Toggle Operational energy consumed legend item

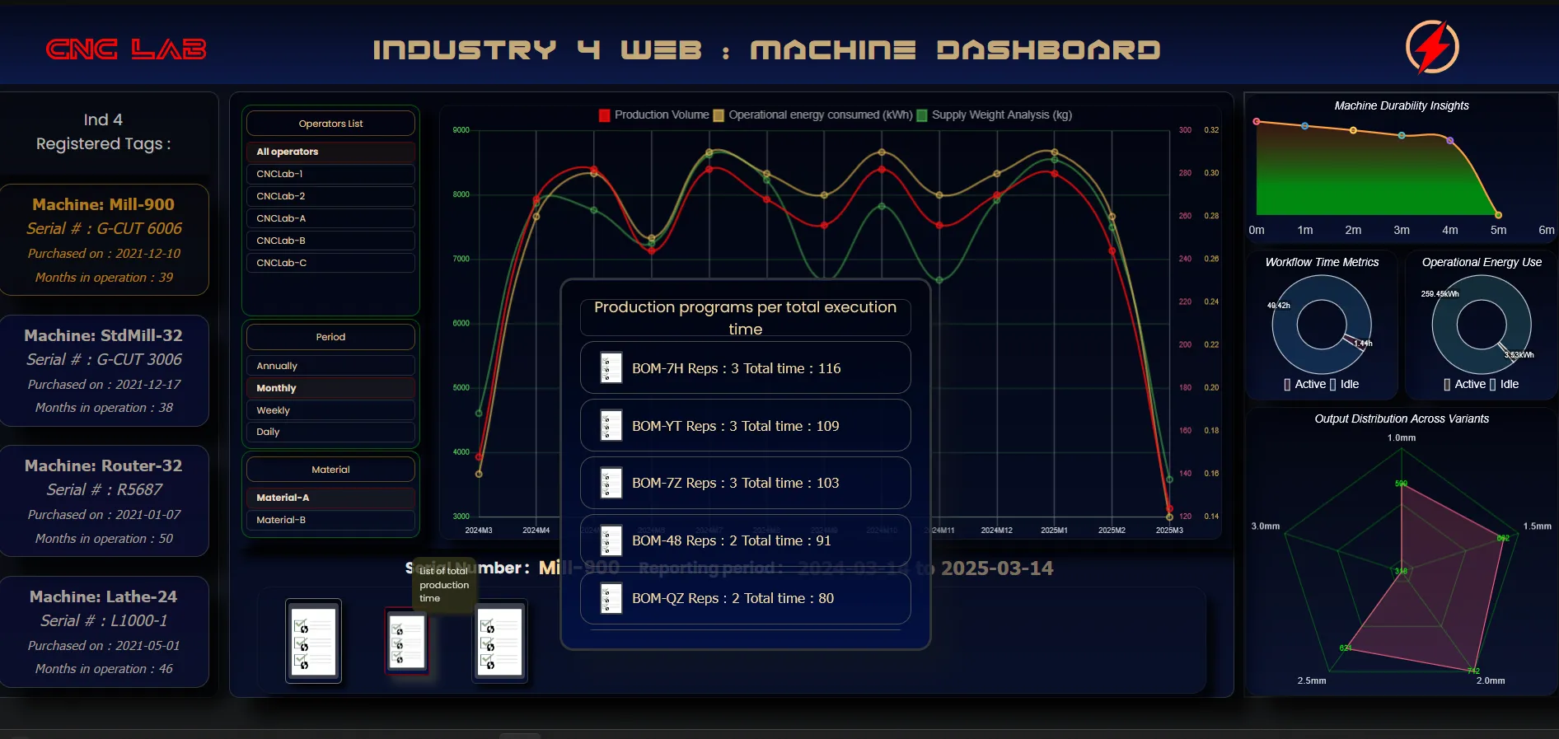coord(812,115)
